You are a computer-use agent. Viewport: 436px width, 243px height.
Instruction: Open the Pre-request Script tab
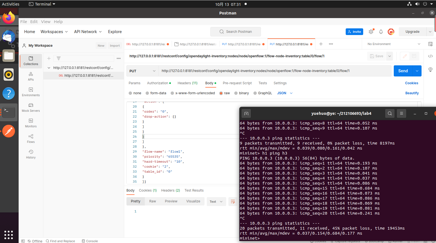pos(237,83)
